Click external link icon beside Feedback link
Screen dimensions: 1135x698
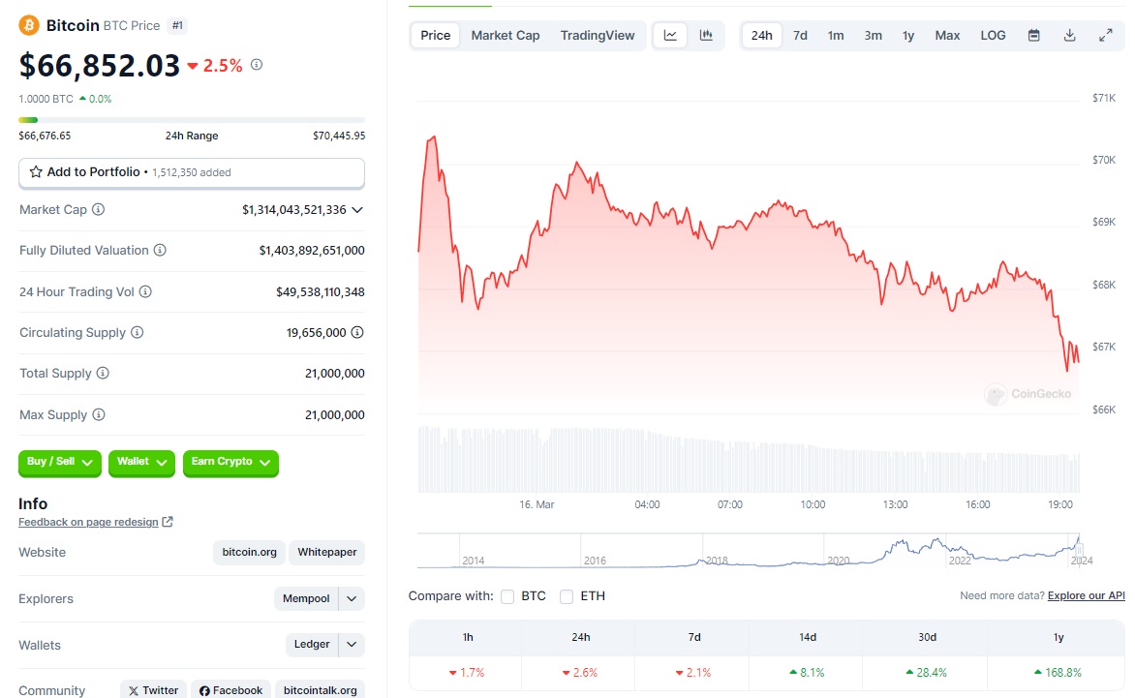pos(168,522)
